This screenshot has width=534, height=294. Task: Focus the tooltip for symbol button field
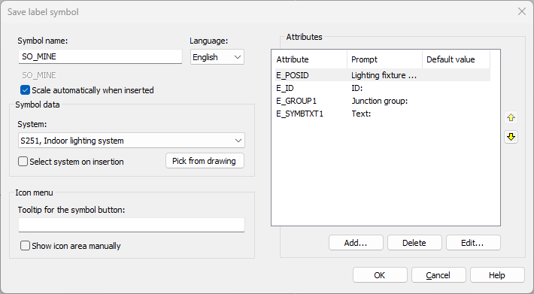pyautogui.click(x=132, y=225)
